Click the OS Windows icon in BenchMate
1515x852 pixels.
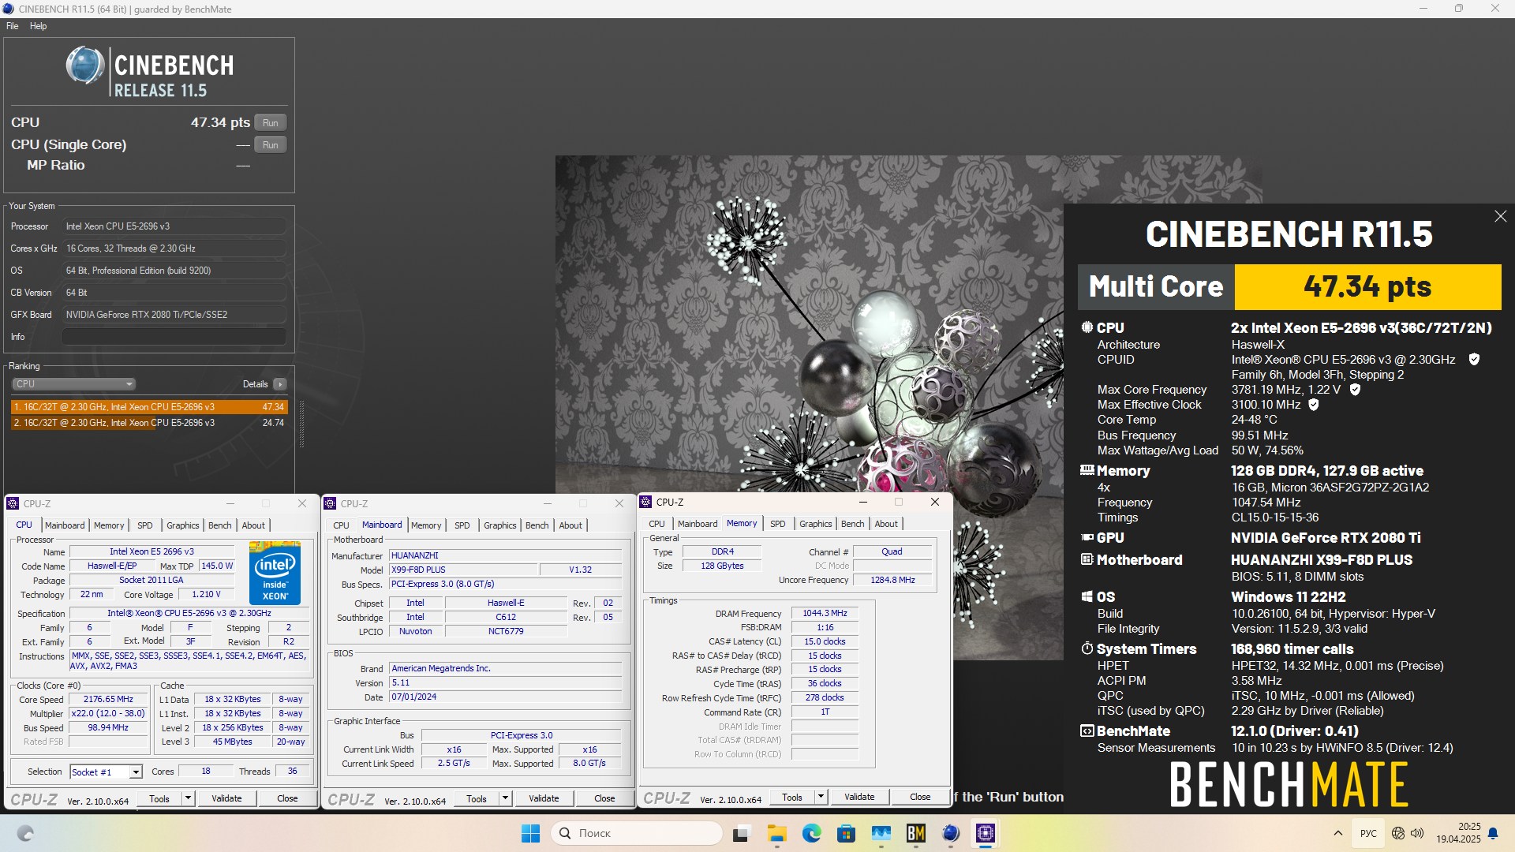[1087, 596]
